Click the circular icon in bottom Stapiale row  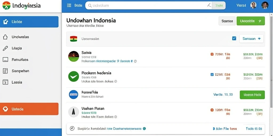click(x=72, y=129)
